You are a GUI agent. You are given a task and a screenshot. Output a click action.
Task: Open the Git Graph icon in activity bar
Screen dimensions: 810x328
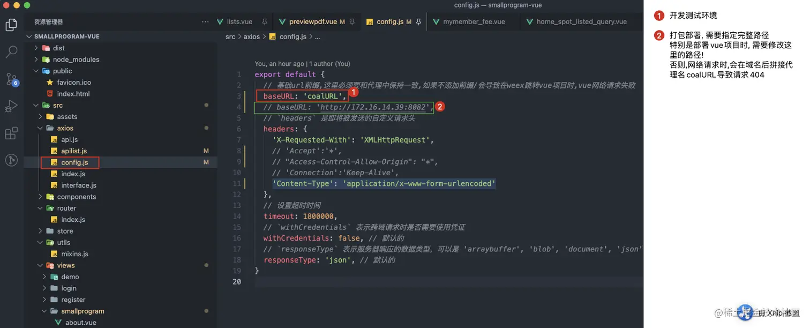11,160
